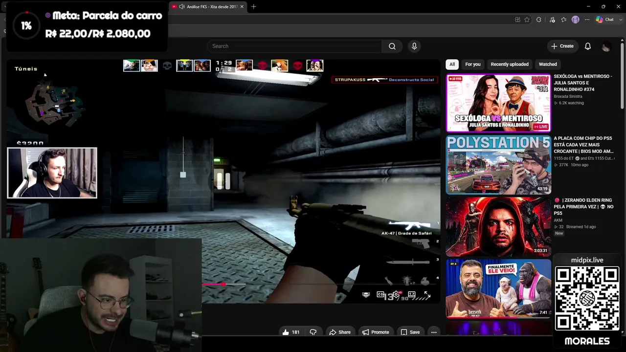The height and width of the screenshot is (352, 626).
Task: Focus the YouTube Search input field
Action: click(x=294, y=46)
